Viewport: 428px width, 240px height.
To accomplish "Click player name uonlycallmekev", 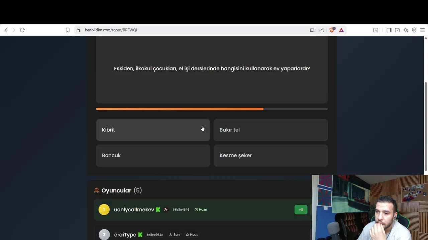I will [134, 210].
